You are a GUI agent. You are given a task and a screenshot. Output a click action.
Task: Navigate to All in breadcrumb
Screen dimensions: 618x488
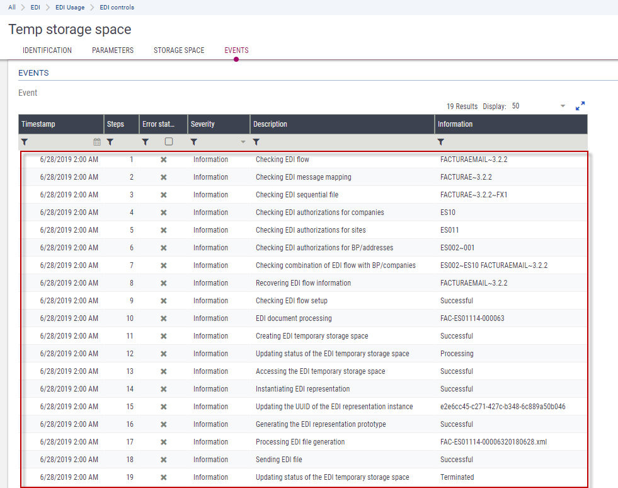pos(12,8)
